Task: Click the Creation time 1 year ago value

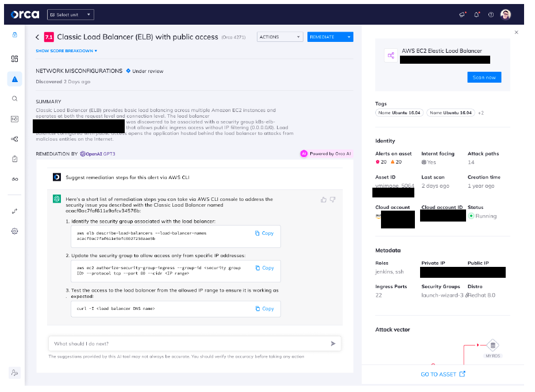Action: [x=481, y=186]
